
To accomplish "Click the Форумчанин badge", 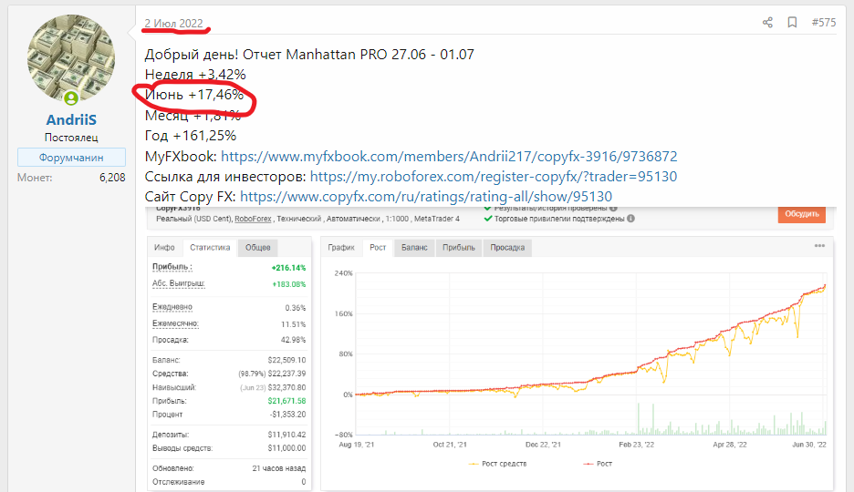I will (x=71, y=157).
